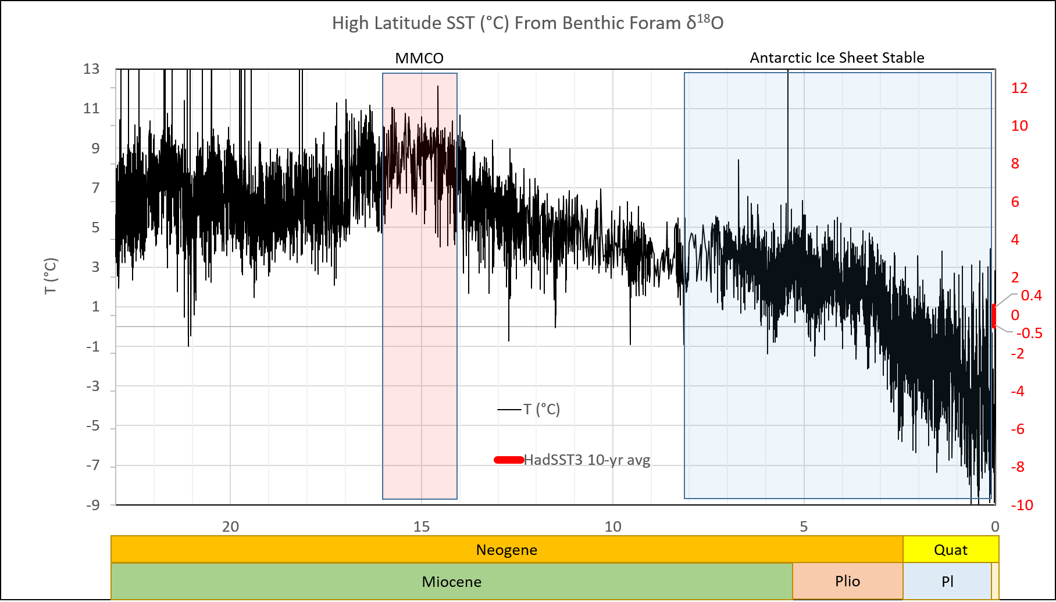Image resolution: width=1056 pixels, height=602 pixels.
Task: Click the orange Neogene period bar
Action: tap(506, 550)
